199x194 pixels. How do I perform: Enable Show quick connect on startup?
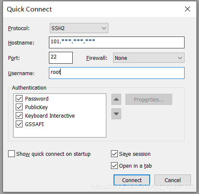(x=11, y=154)
